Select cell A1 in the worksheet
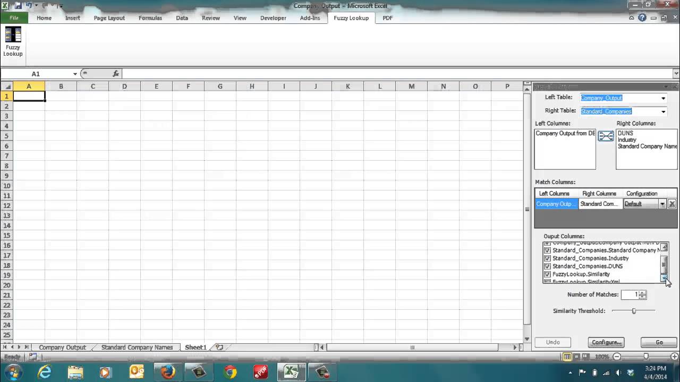Viewport: 680px width, 382px height. tap(29, 97)
